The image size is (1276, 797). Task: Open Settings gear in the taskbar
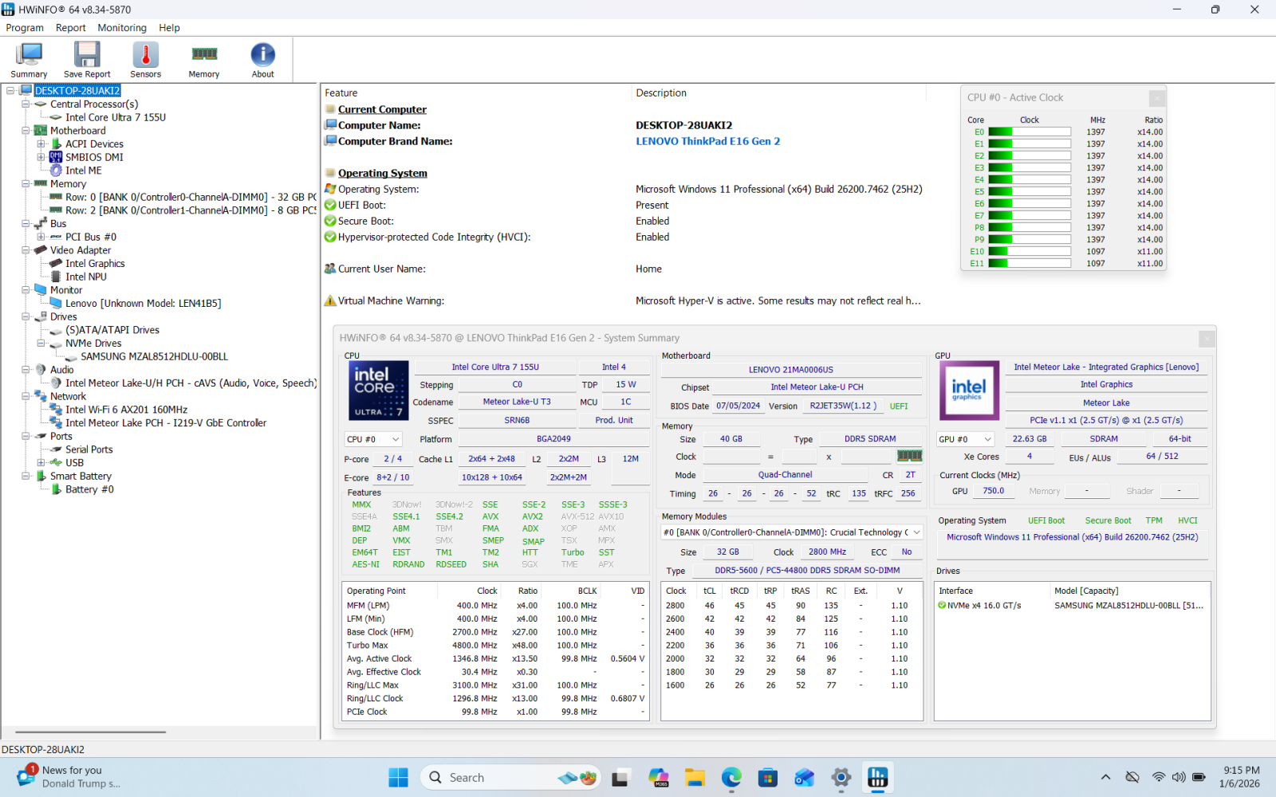click(x=841, y=777)
